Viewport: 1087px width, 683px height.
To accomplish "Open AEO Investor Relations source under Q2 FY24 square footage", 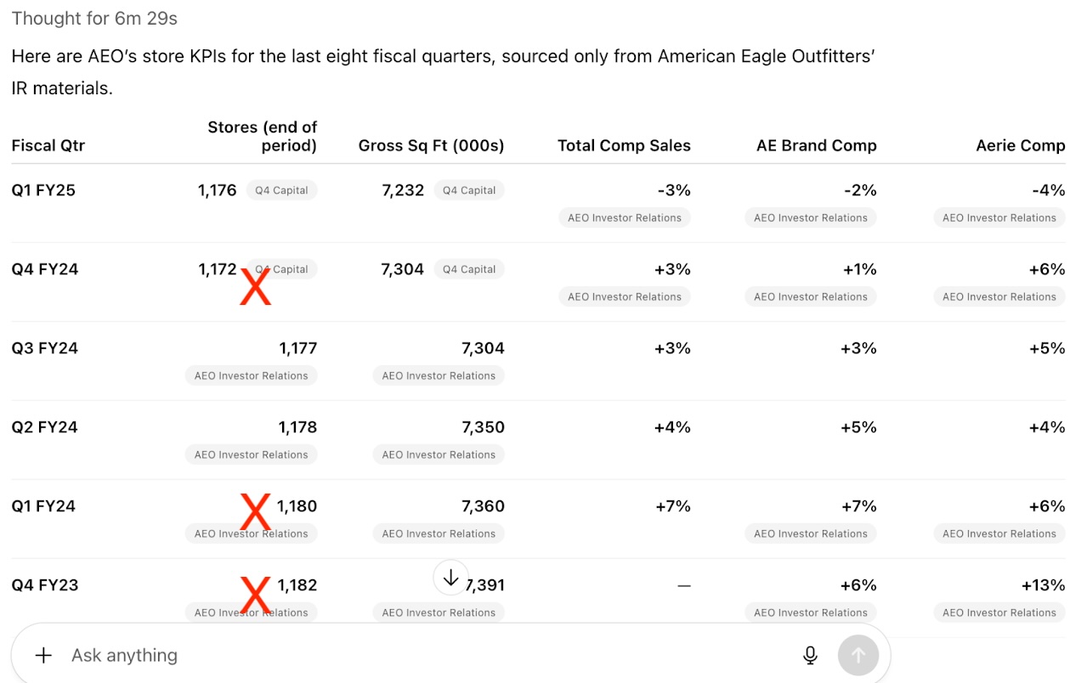I will 438,454.
